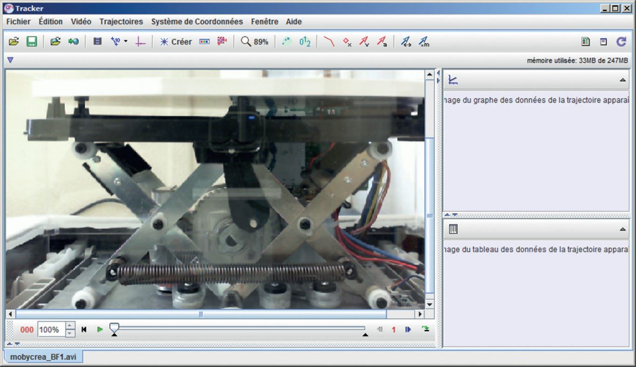Select the mobycrea_BF1.avi tab
636x367 pixels.
pos(43,357)
